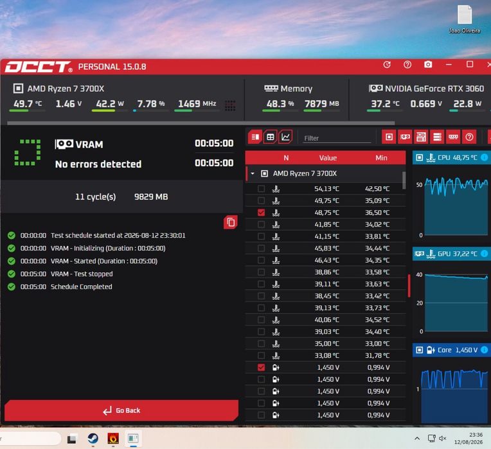Viewport: 491px width, 449px height.
Task: Take a screenshot with the camera icon
Action: pos(428,64)
